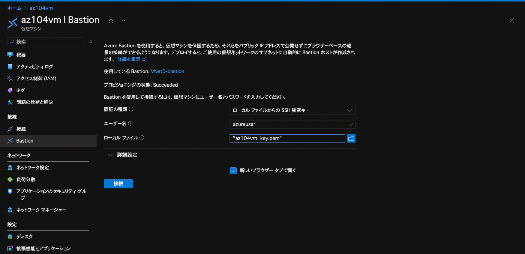Screen dimensions: 525x254
Task: Click the 接続 plug icon in the sidebar
Action: (10, 129)
